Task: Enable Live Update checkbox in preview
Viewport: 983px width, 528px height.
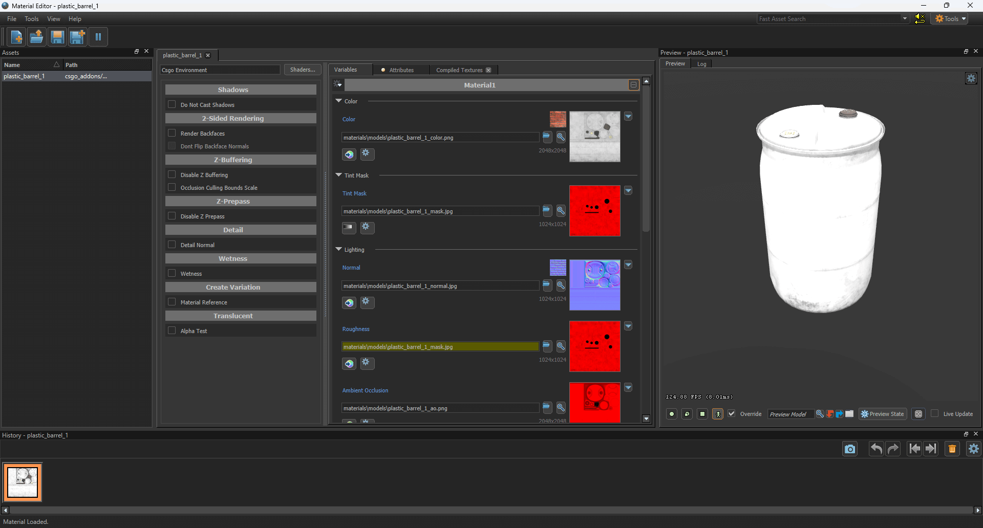Action: point(934,413)
